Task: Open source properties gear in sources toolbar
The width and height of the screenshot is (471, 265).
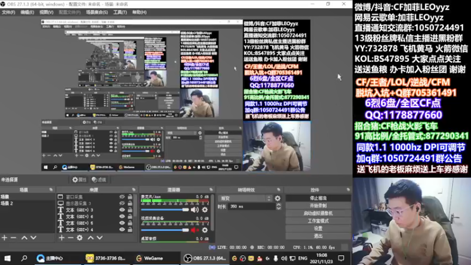Action: [79, 238]
